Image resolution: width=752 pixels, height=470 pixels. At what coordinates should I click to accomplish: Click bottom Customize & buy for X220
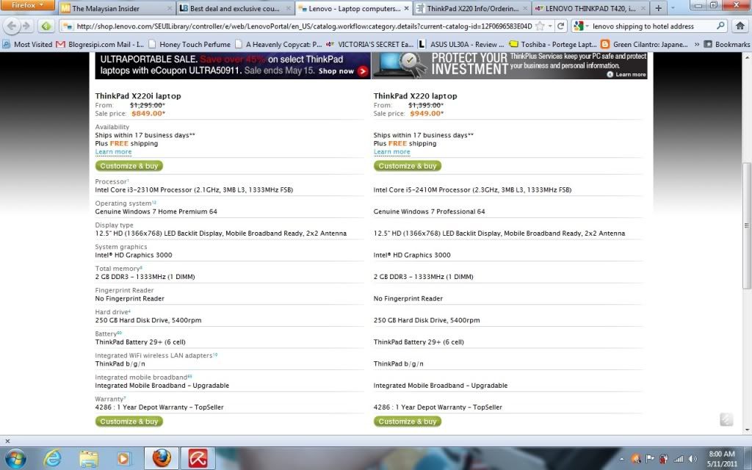408,422
